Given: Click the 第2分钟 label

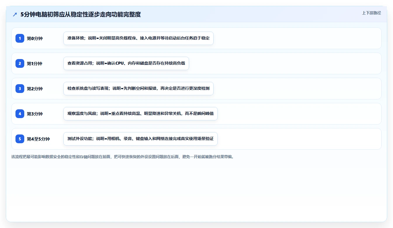Looking at the screenshot, I should tap(35, 89).
